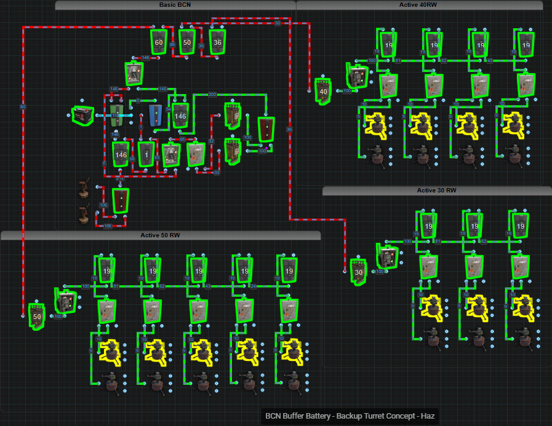
Task: Click the 200 wire power label
Action: [x=212, y=94]
